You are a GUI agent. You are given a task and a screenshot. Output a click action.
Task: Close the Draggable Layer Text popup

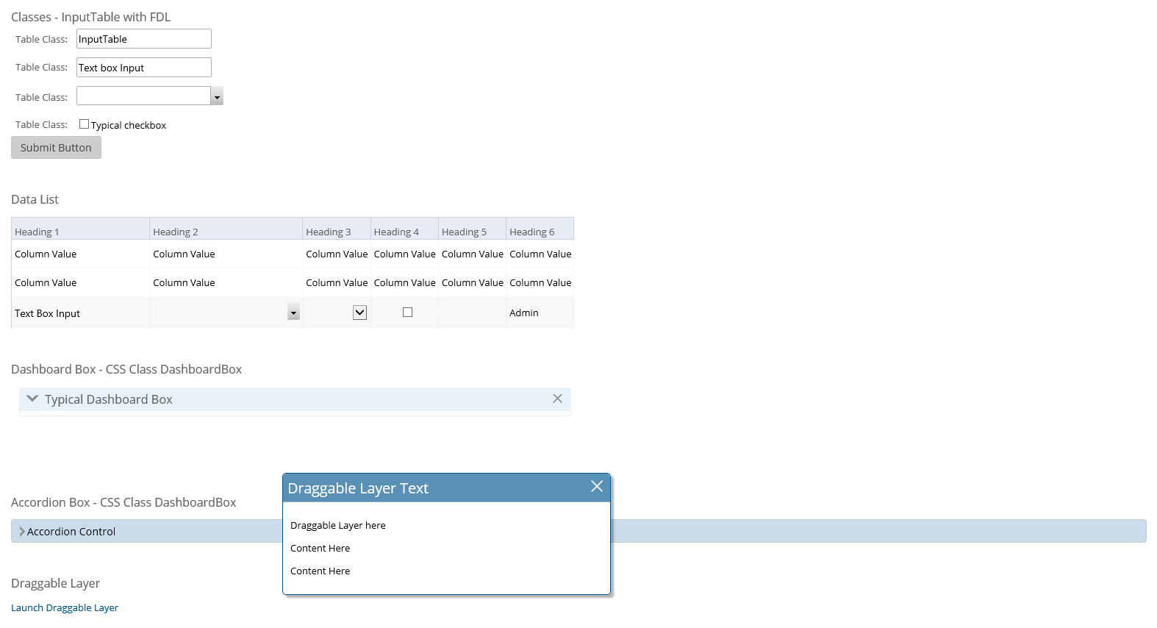(597, 486)
